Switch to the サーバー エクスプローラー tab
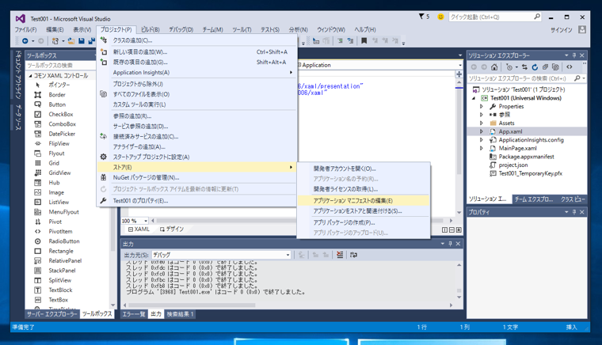 (52, 314)
